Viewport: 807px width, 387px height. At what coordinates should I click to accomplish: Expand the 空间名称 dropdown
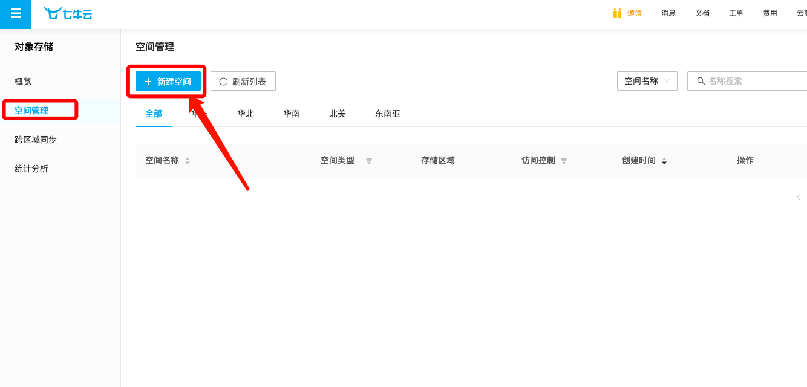click(x=647, y=81)
